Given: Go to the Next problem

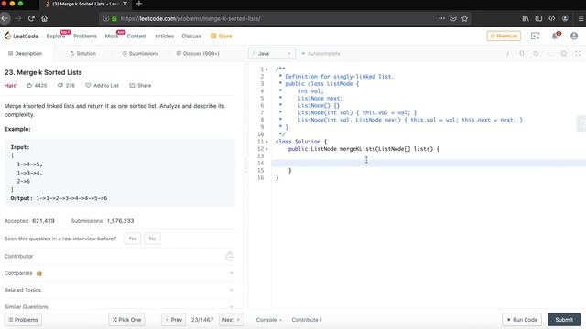Looking at the screenshot, I should (231, 320).
